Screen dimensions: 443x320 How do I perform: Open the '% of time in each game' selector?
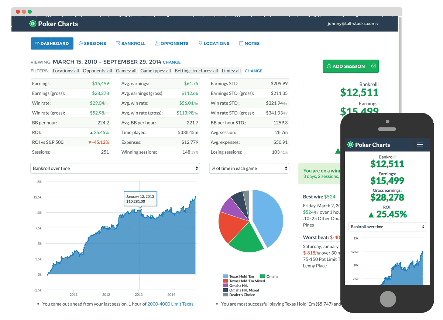[249, 168]
